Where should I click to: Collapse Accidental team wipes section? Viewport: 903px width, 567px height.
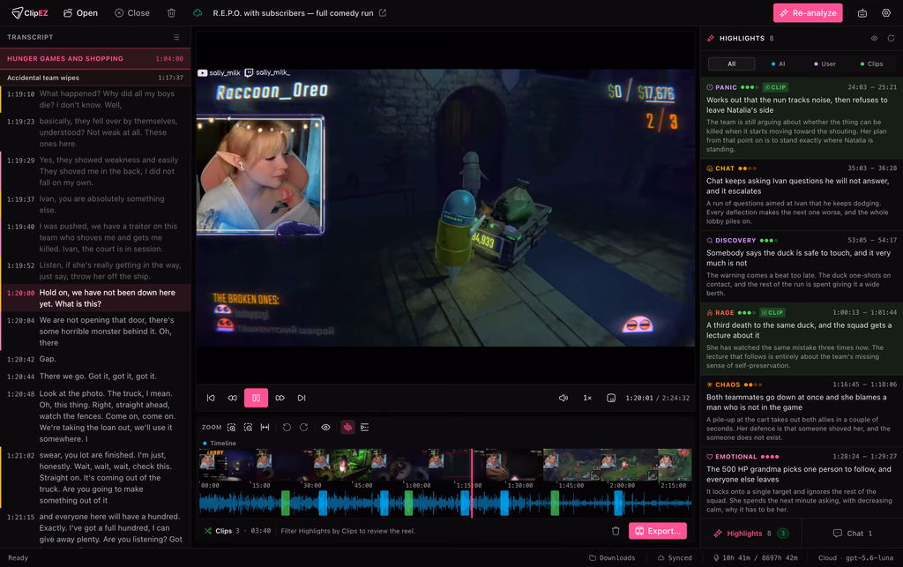pyautogui.click(x=95, y=78)
